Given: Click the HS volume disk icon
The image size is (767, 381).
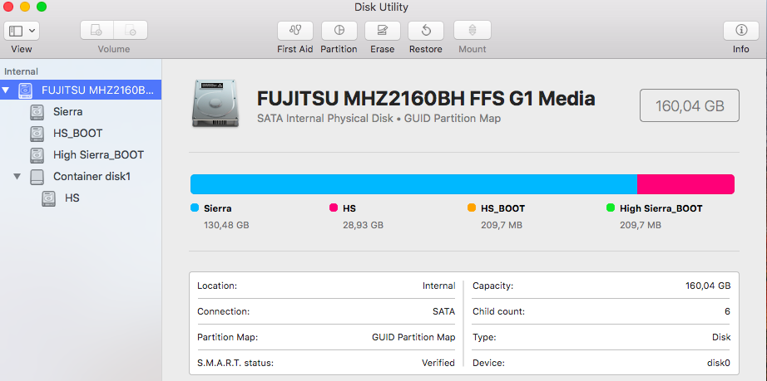Looking at the screenshot, I should 48,198.
